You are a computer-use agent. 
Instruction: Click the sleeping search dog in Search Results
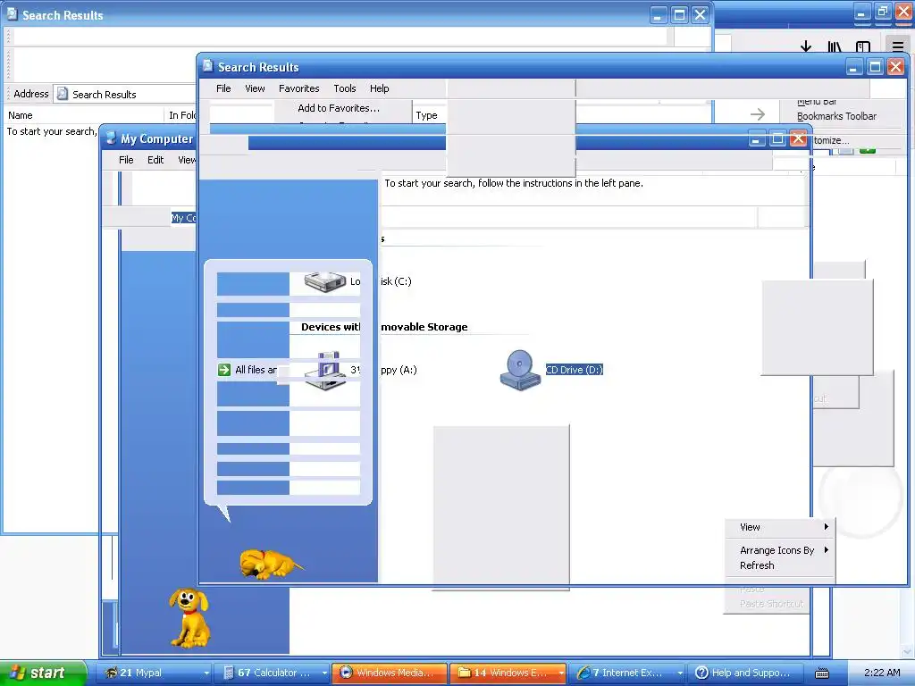pos(271,565)
